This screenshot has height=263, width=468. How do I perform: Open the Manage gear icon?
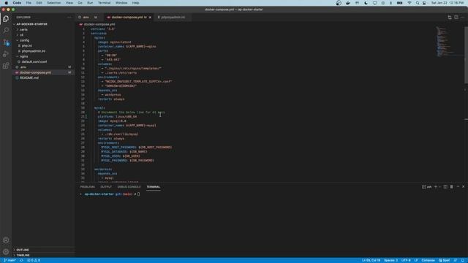pos(6,251)
